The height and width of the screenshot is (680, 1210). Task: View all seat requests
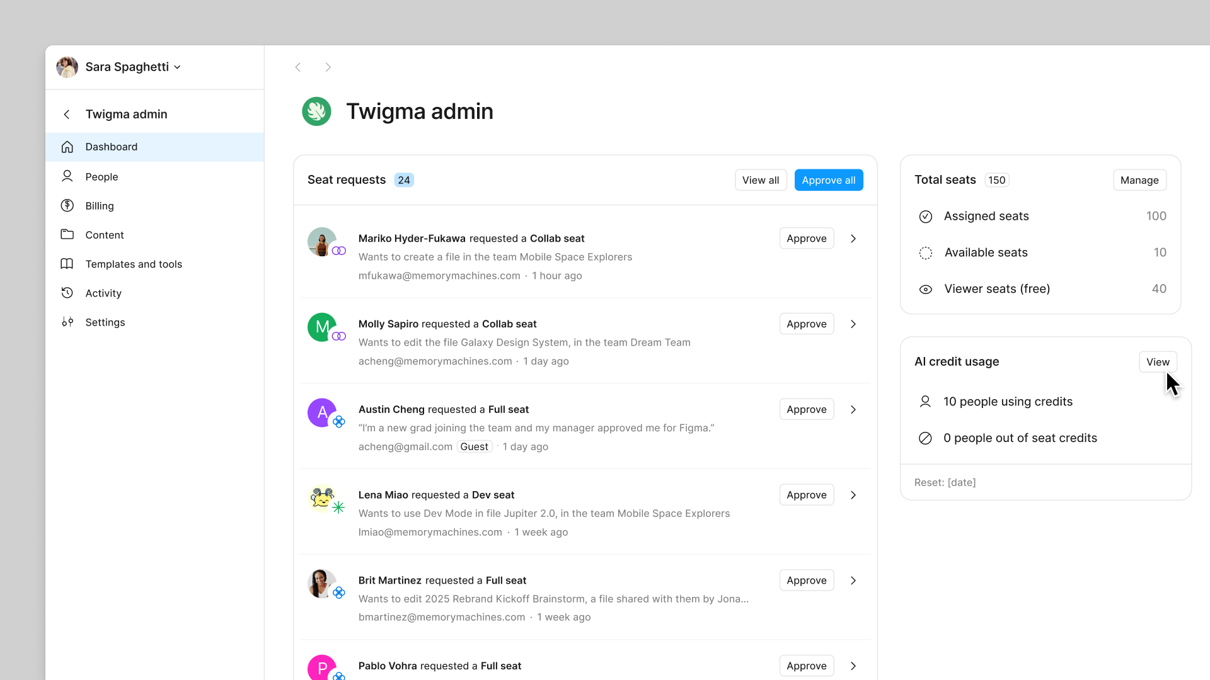pos(760,179)
